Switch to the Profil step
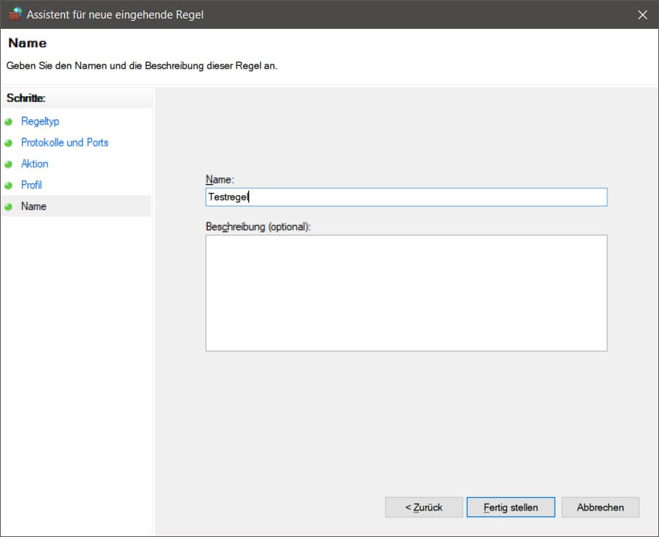Image resolution: width=659 pixels, height=537 pixels. point(32,186)
